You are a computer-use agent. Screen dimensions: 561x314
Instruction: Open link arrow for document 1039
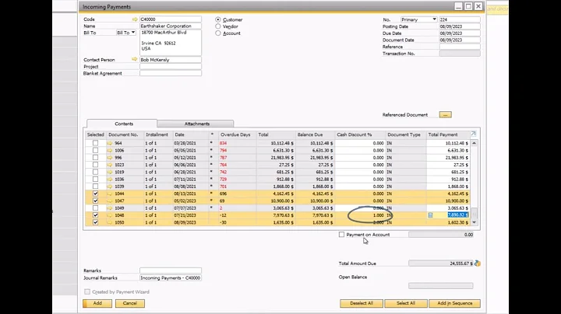(110, 187)
